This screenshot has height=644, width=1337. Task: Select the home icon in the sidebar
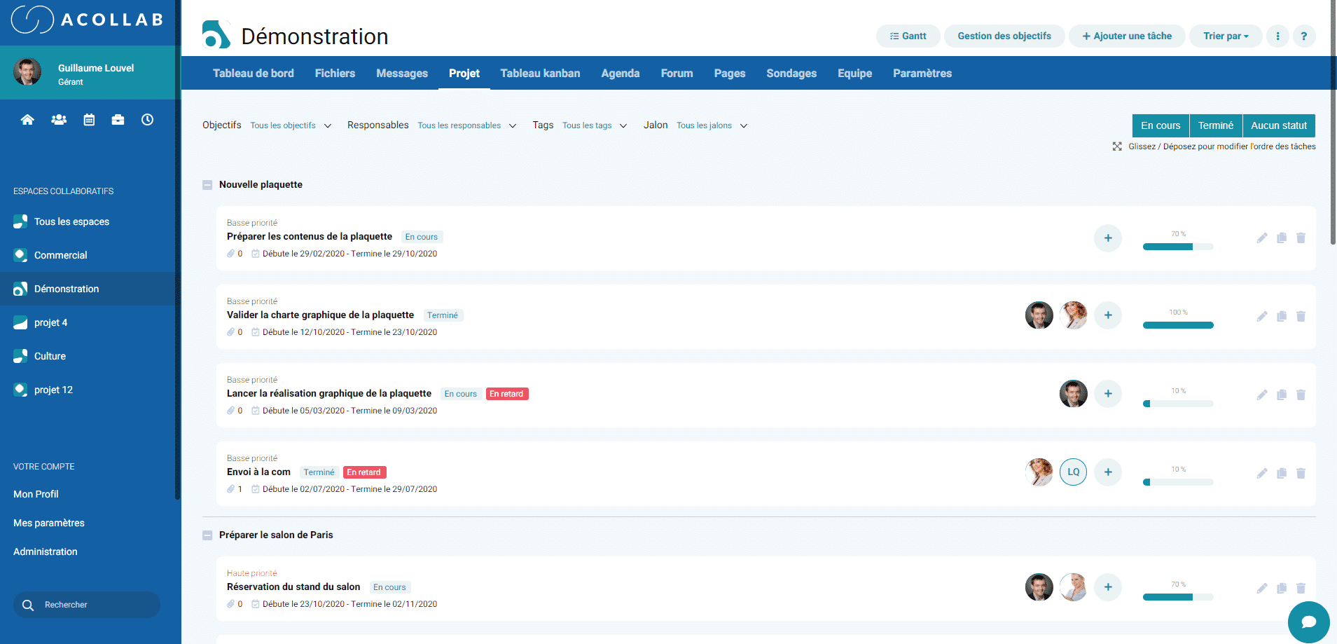(x=27, y=119)
